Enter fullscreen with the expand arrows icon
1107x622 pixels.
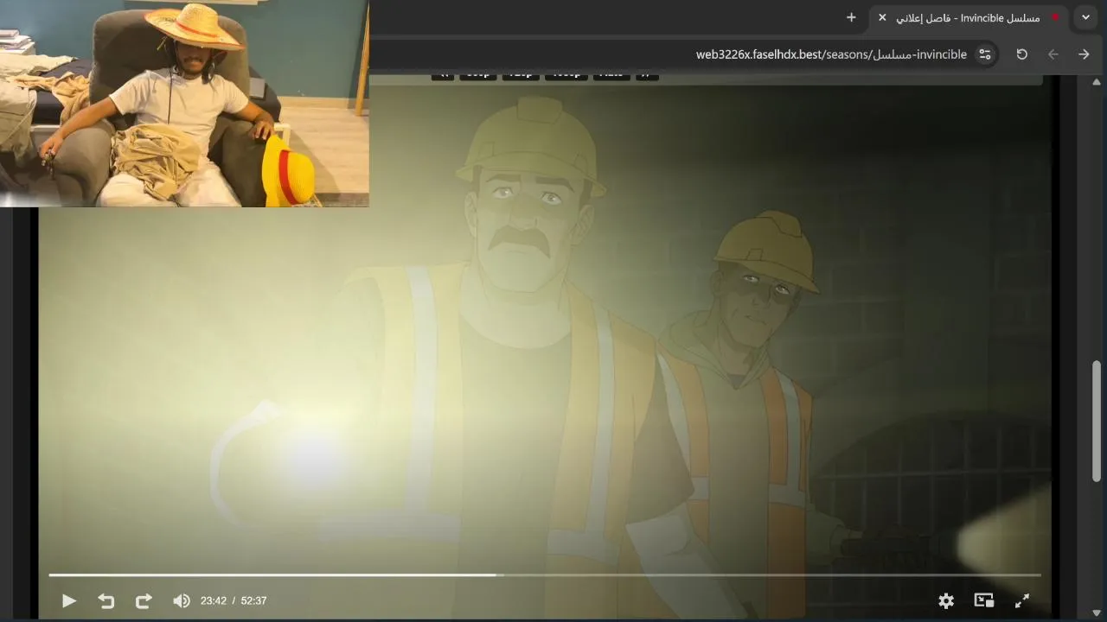(1021, 600)
